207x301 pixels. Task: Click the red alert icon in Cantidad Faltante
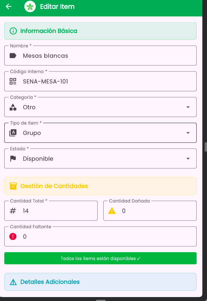[x=13, y=237]
